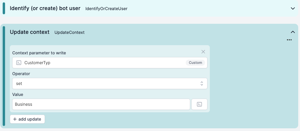Click the Identify (or create) bot user title

point(45,8)
